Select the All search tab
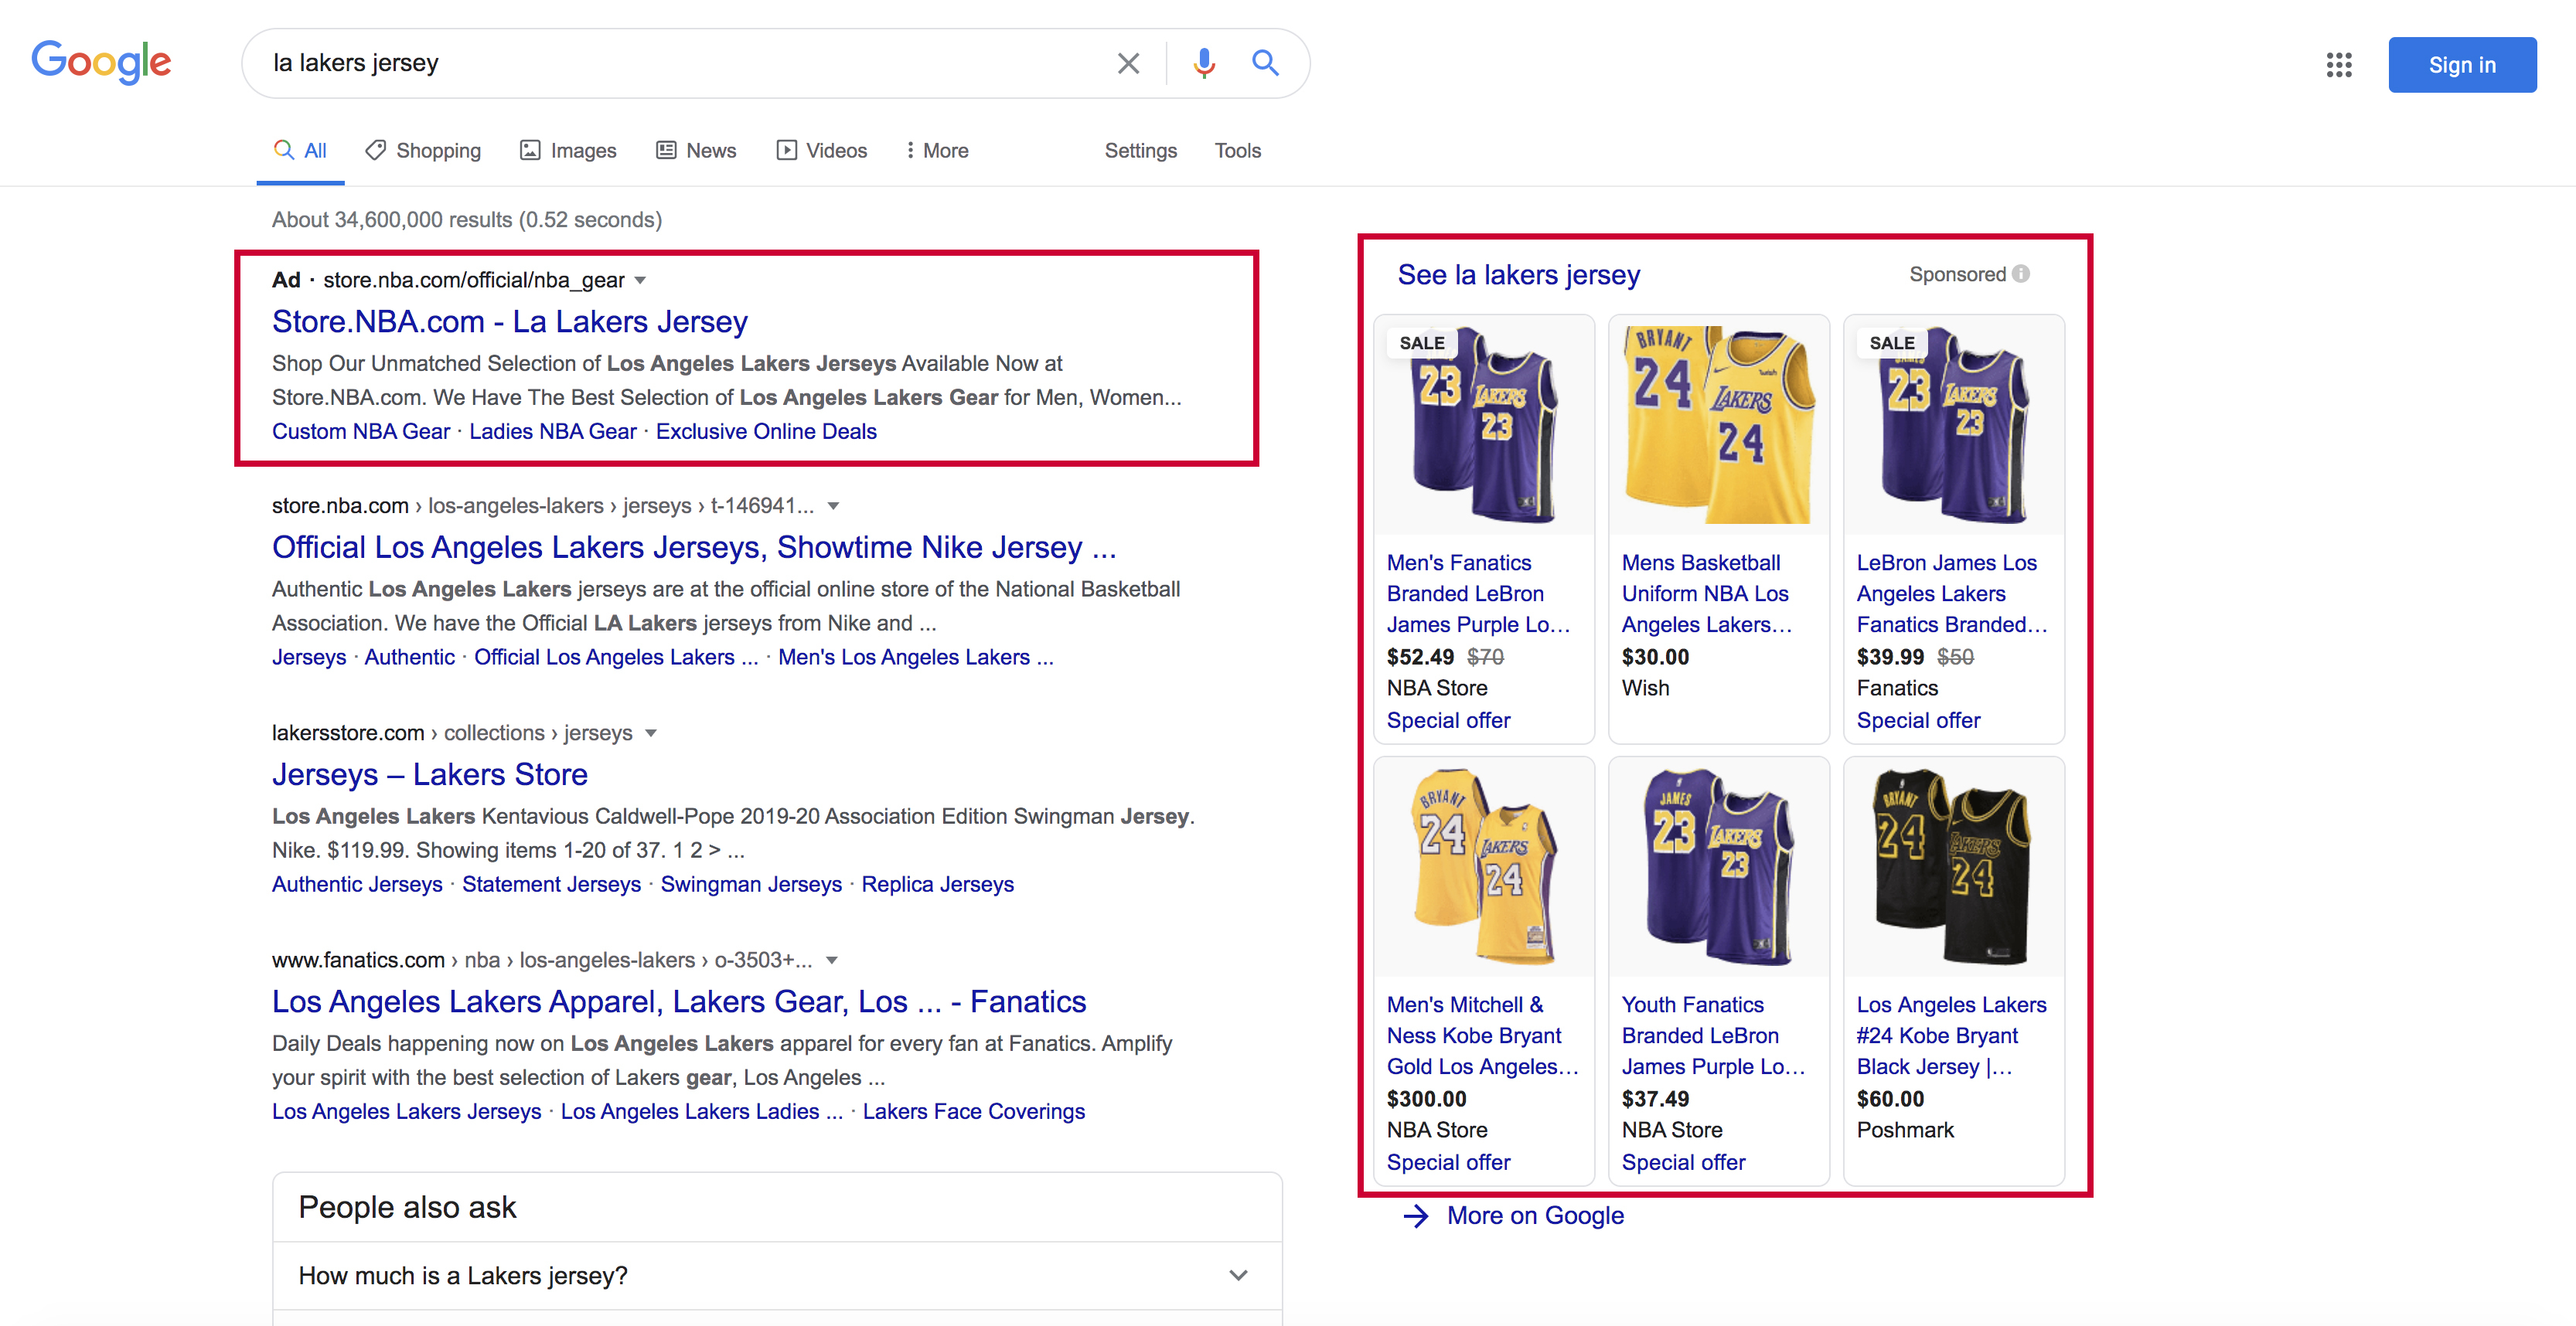Viewport: 2576px width, 1326px height. (301, 151)
